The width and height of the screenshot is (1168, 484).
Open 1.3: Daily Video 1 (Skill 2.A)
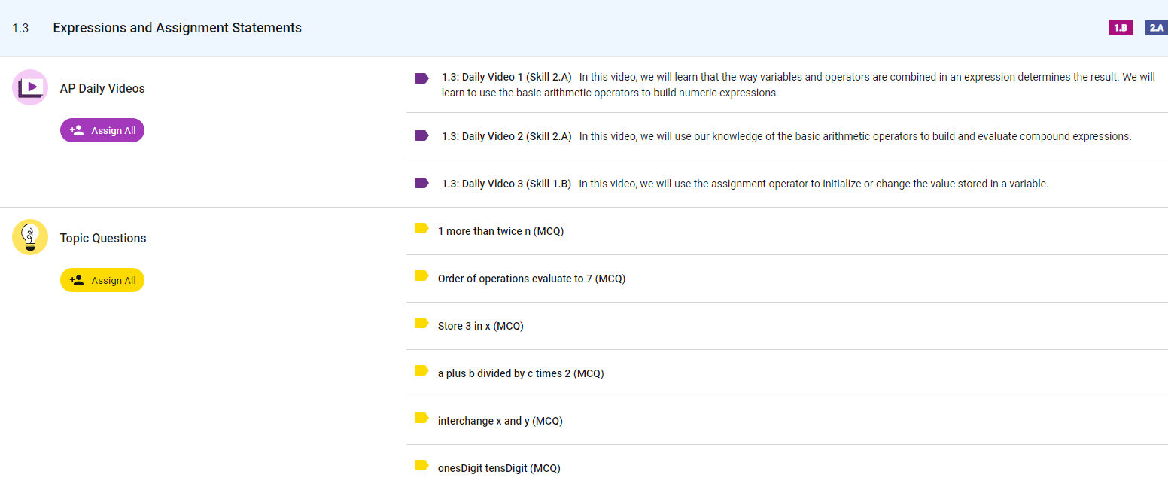(x=506, y=77)
